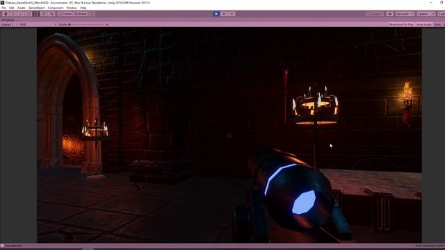Select the Rect transform tool

point(36,14)
